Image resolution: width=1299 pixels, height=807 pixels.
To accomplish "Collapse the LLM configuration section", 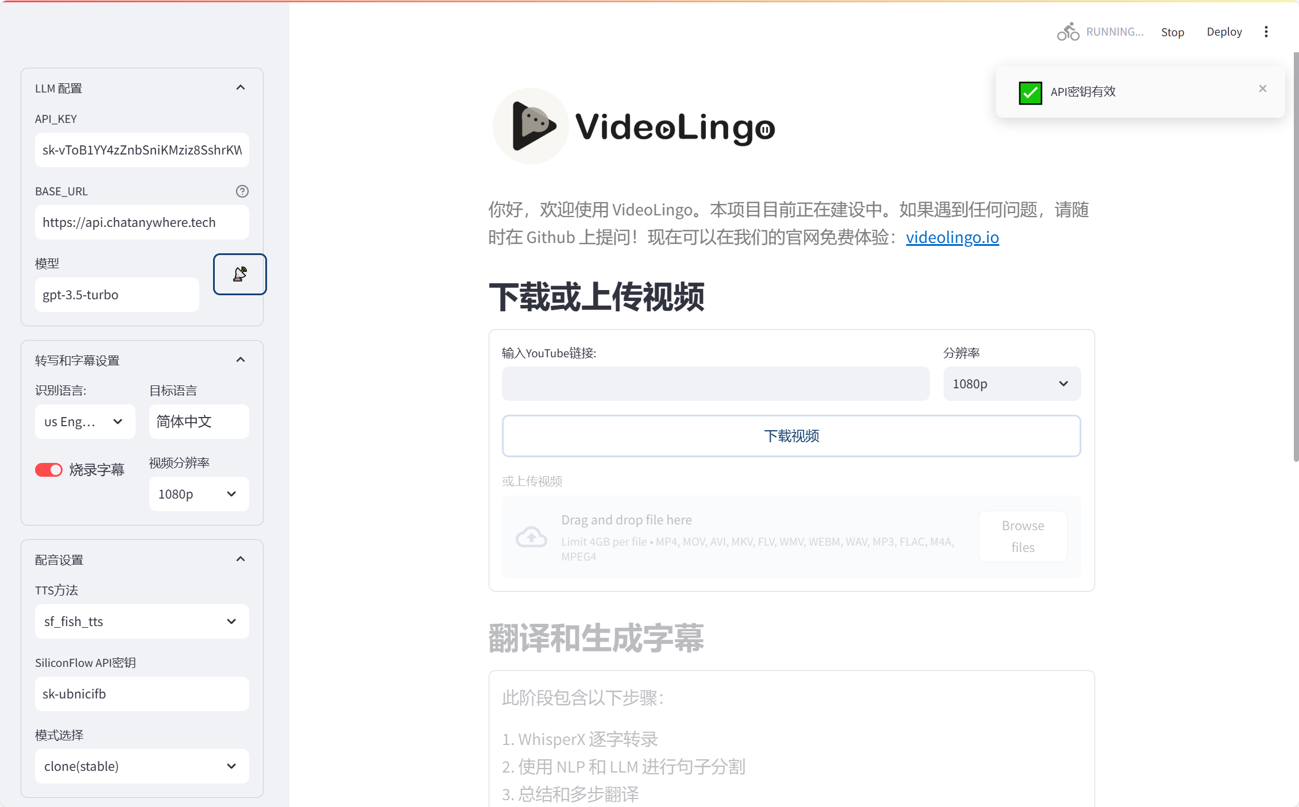I will coord(241,88).
